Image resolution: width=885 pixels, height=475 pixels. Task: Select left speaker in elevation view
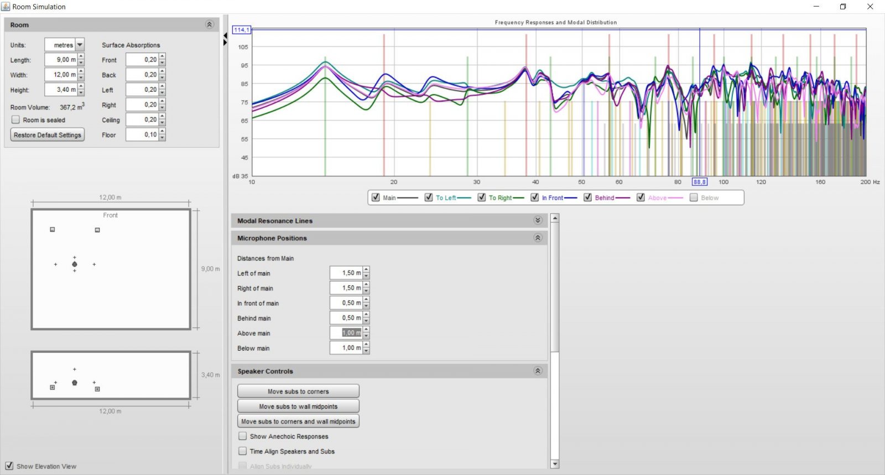coord(53,387)
